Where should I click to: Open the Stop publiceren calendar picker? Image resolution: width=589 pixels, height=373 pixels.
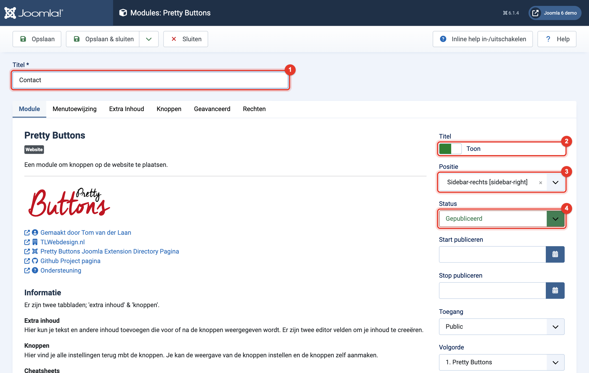click(x=555, y=291)
